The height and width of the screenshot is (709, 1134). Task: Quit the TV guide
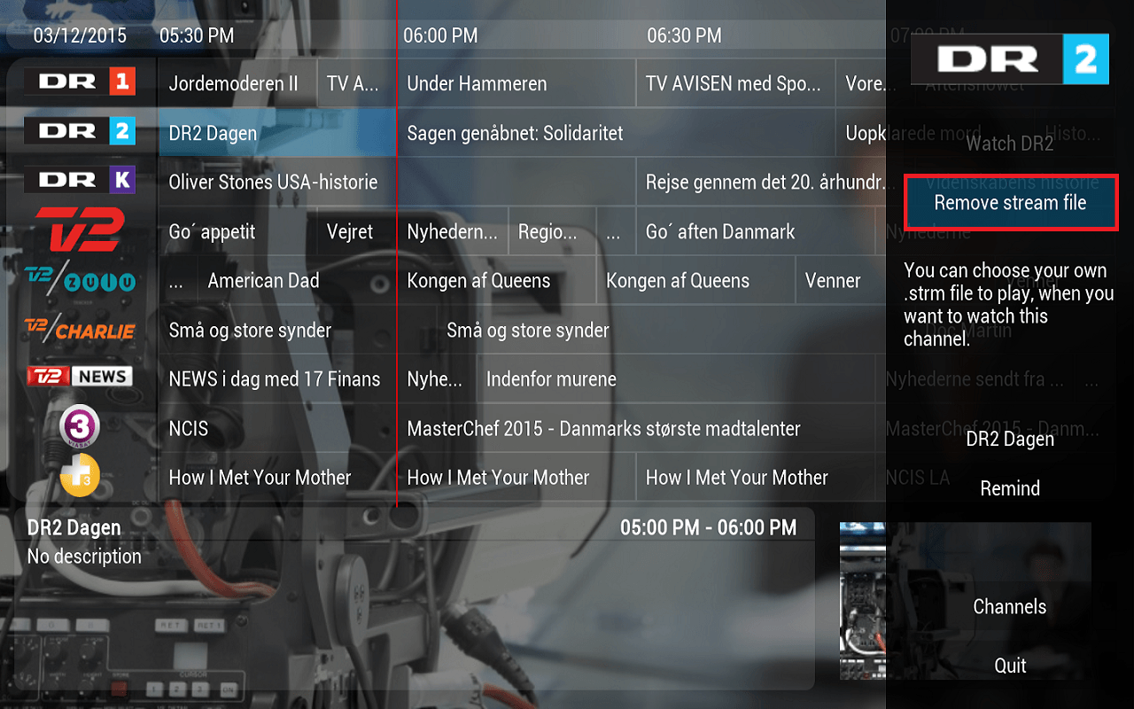click(x=1010, y=666)
